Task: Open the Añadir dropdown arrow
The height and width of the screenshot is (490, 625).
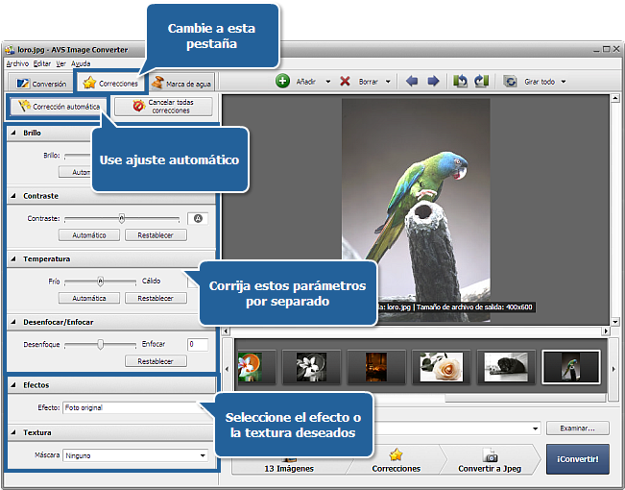Action: pos(326,83)
